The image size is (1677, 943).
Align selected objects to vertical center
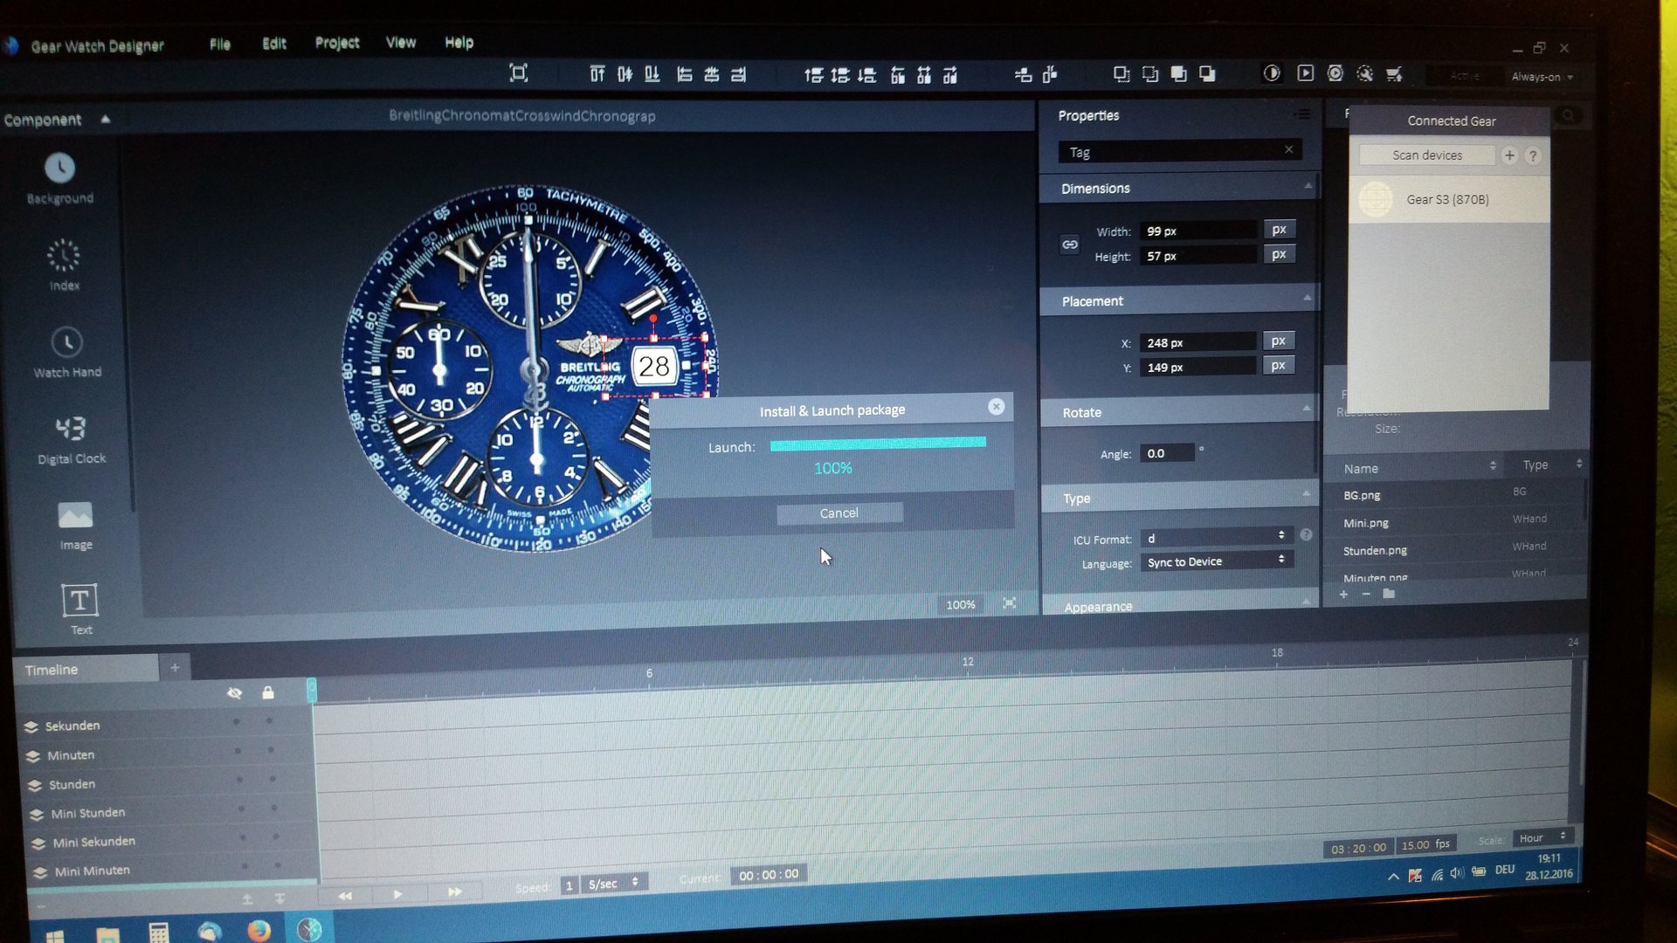point(625,74)
